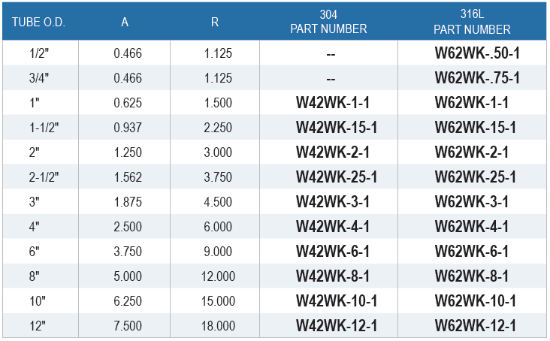Viewport: 550px width, 341px height.
Task: Select part number W42WK-1-1
Action: pyautogui.click(x=333, y=103)
